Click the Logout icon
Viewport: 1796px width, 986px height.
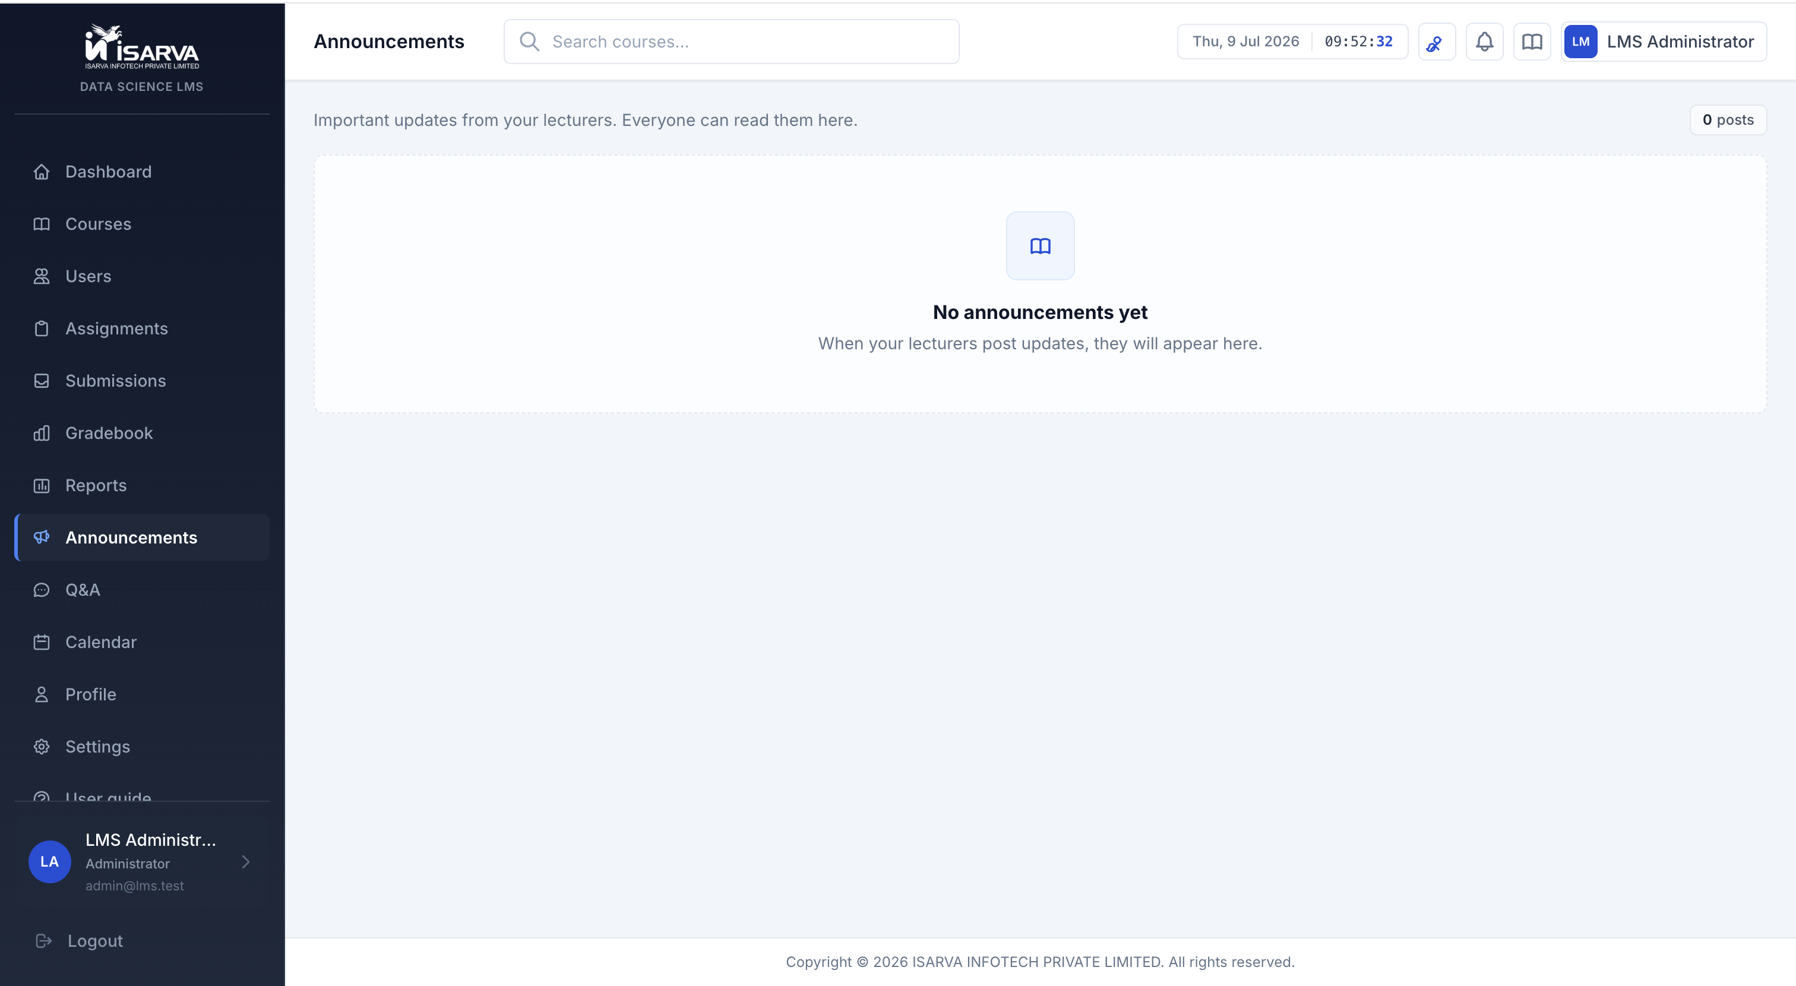43,941
